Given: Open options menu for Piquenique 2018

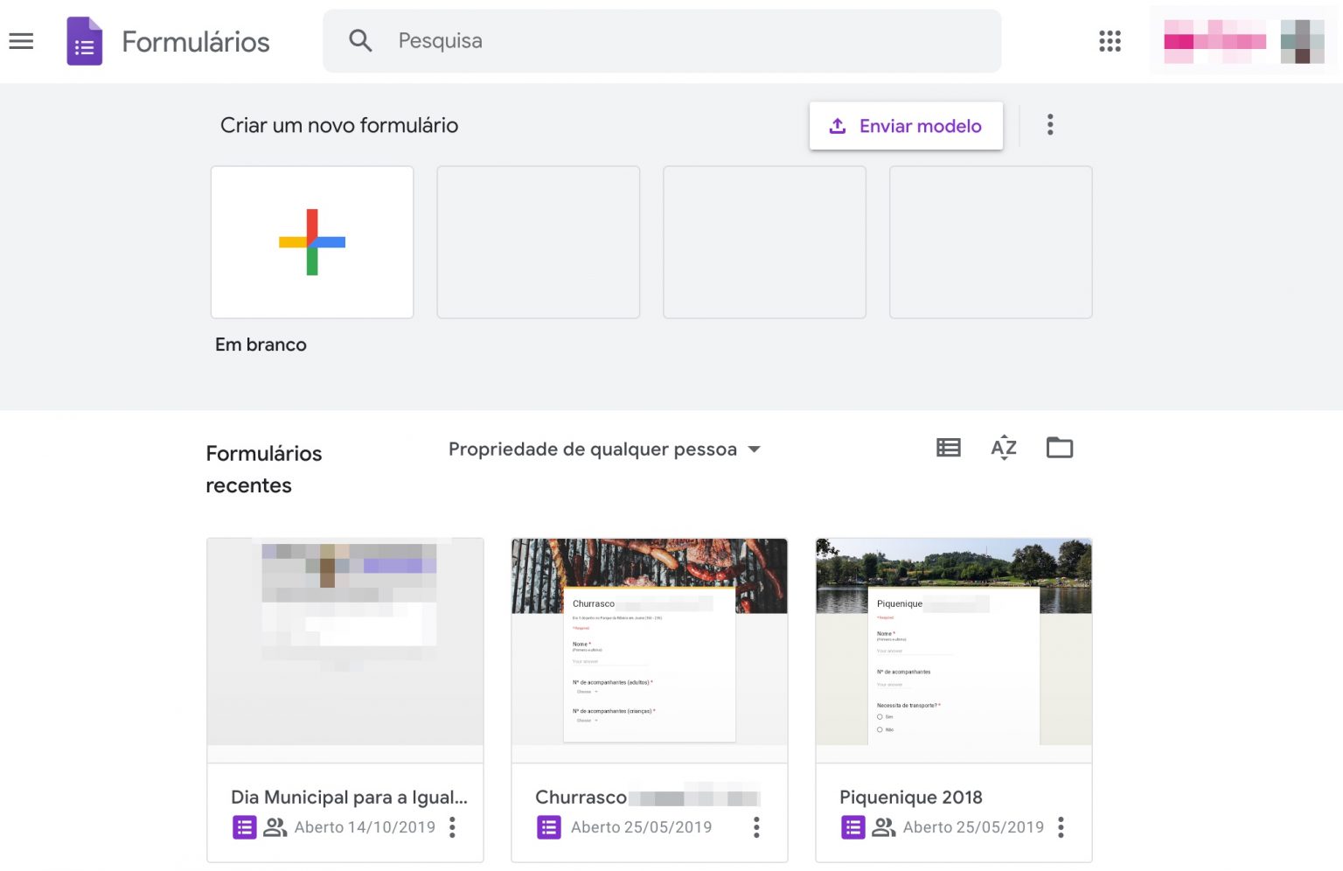Looking at the screenshot, I should pos(1061,826).
